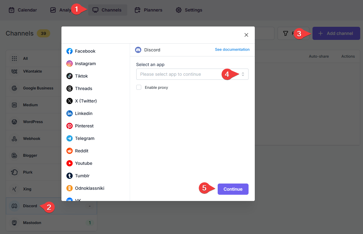Screen dimensions: 363x234
Task: Close the add channel dialog
Action: [x=246, y=35]
